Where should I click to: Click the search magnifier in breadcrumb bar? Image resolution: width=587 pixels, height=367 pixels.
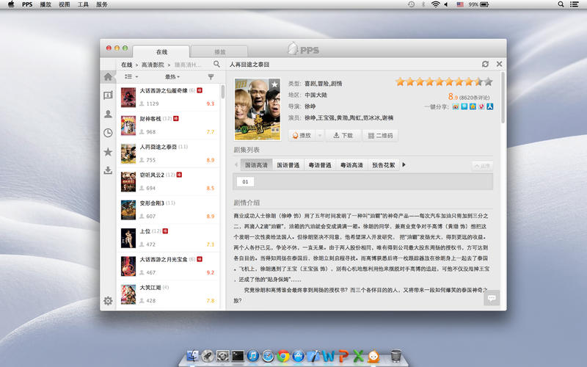point(216,64)
